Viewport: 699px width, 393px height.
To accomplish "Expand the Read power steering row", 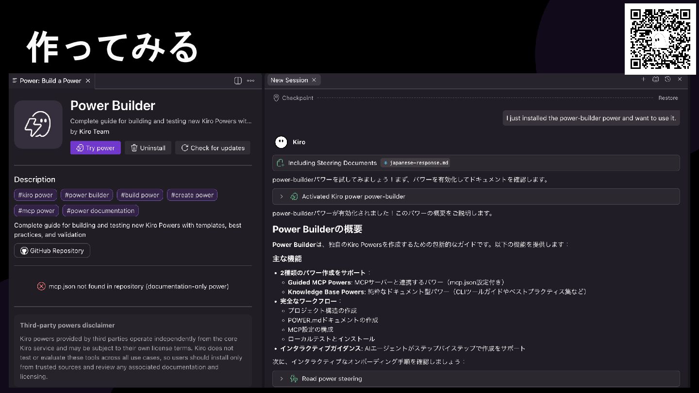I will (476, 378).
